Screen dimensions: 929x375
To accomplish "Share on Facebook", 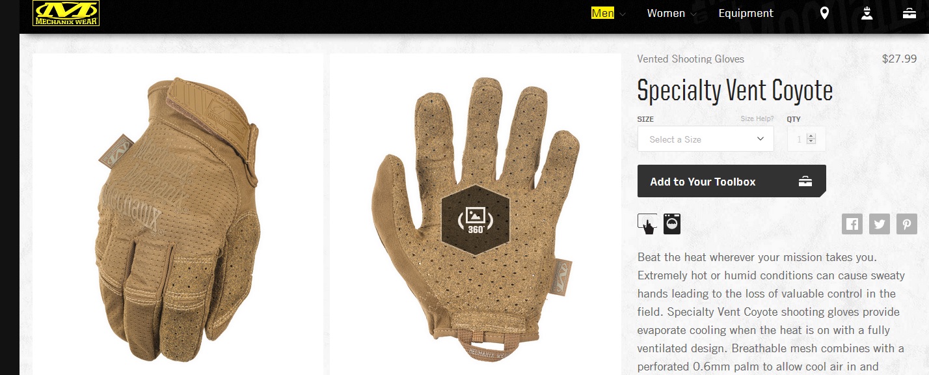I will click(852, 224).
